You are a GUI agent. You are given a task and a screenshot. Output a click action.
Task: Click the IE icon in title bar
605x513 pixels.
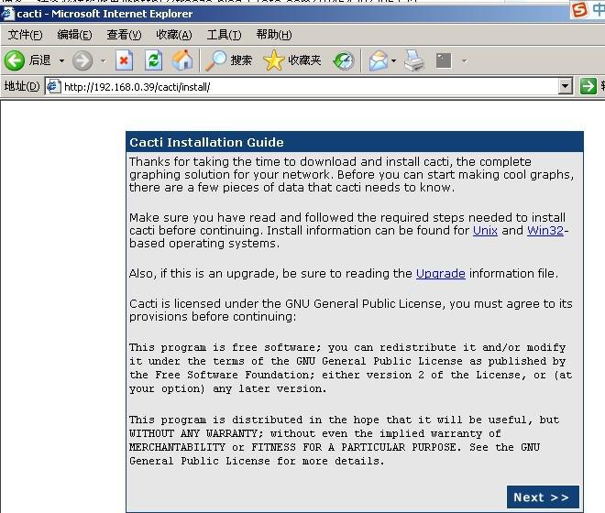pyautogui.click(x=7, y=14)
